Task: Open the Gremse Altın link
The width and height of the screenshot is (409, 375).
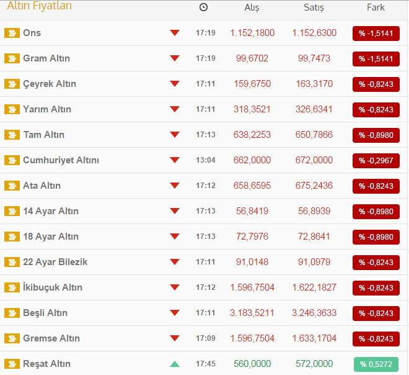Action: pos(51,338)
